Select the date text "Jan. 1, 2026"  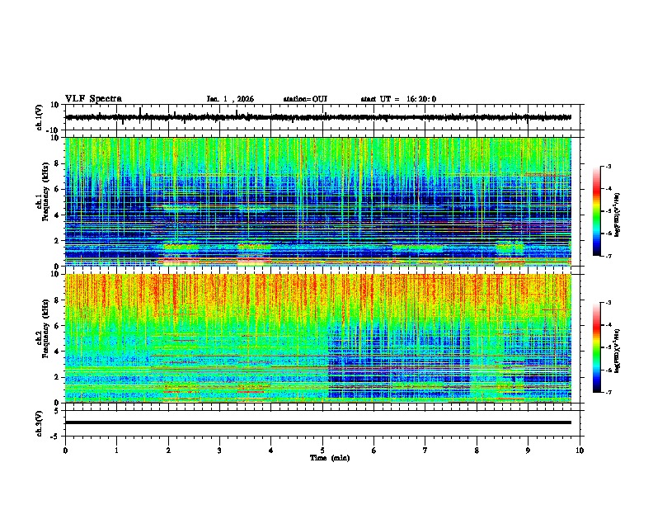coord(230,99)
